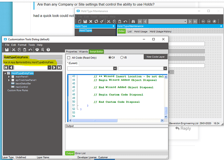Open Hold Type Maintenance navigation dropdown
Screen dimensions: 224x160
185,21
